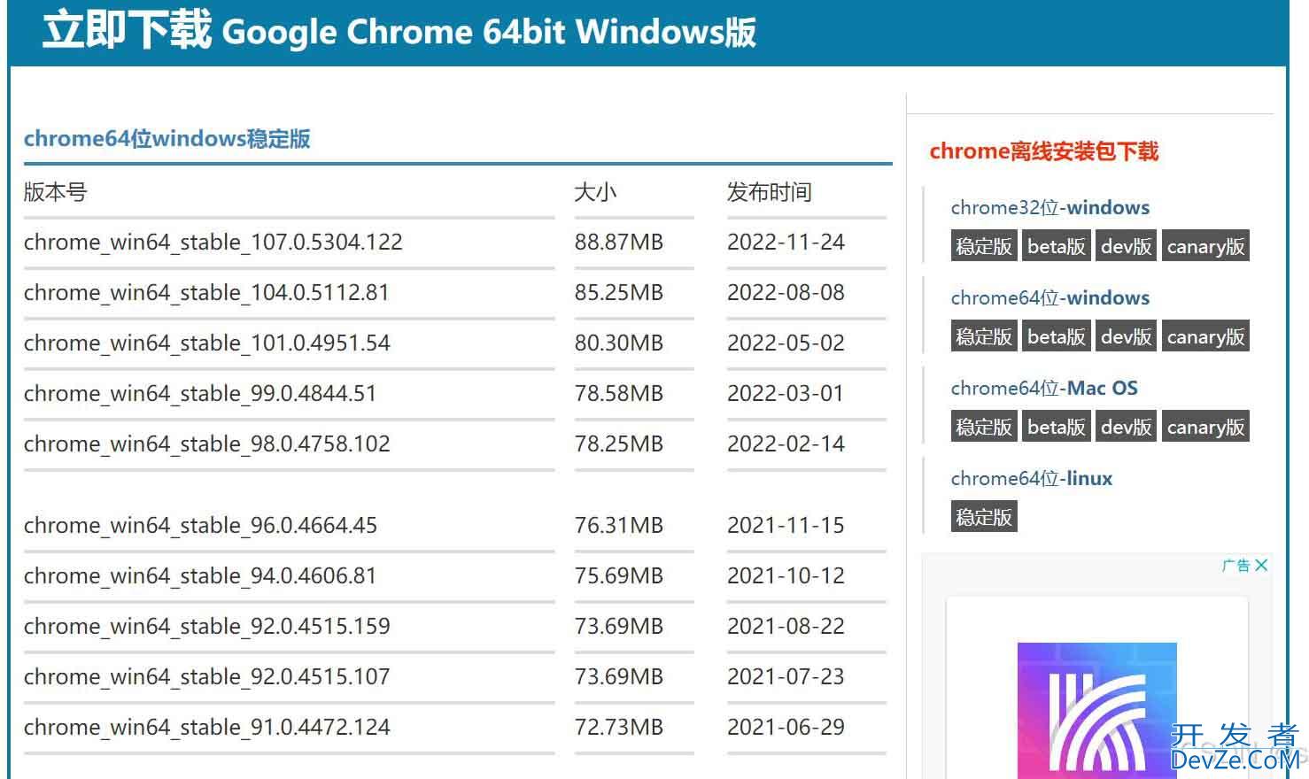
Task: Download chrome_win64_stable_101.0.4951.54
Action: (207, 343)
